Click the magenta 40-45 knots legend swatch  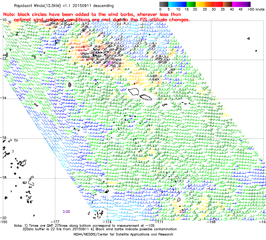pos(237,4)
